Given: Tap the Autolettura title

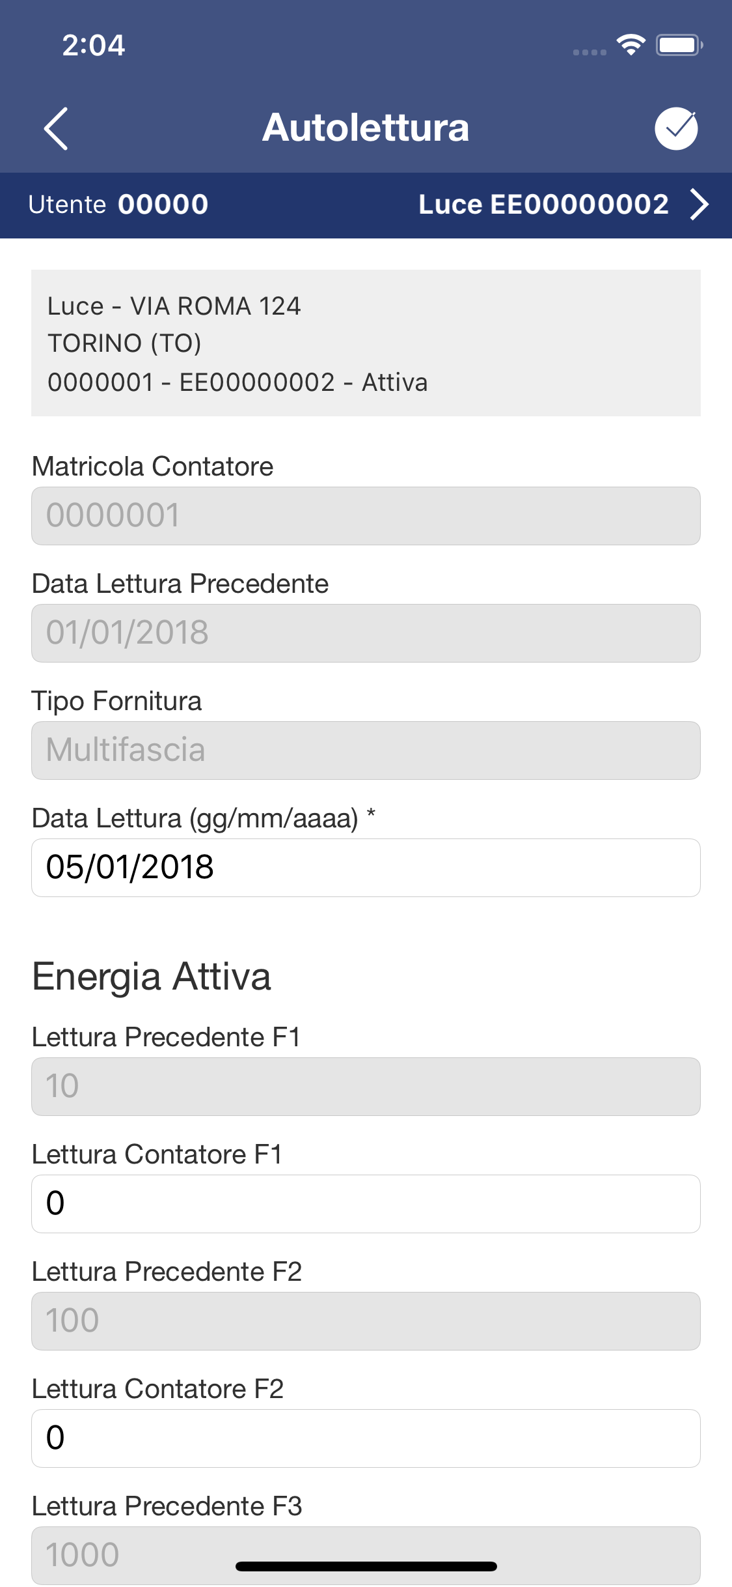Looking at the screenshot, I should click(366, 128).
